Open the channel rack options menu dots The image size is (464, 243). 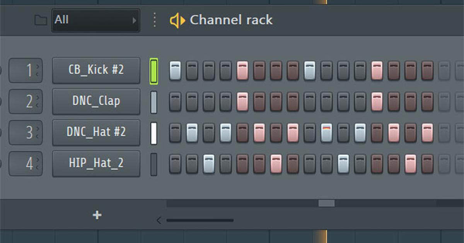(x=154, y=20)
